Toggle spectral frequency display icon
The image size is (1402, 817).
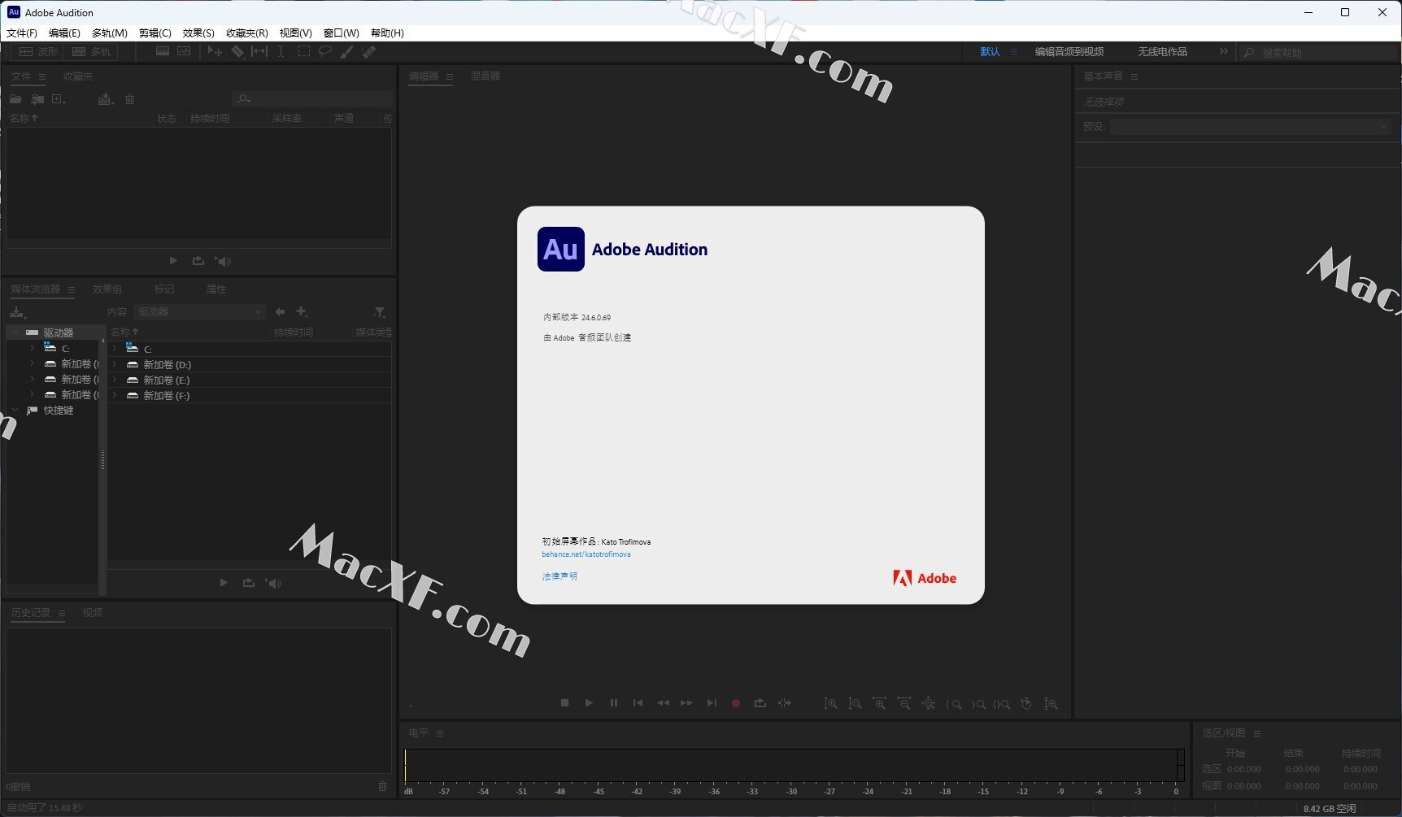[163, 51]
